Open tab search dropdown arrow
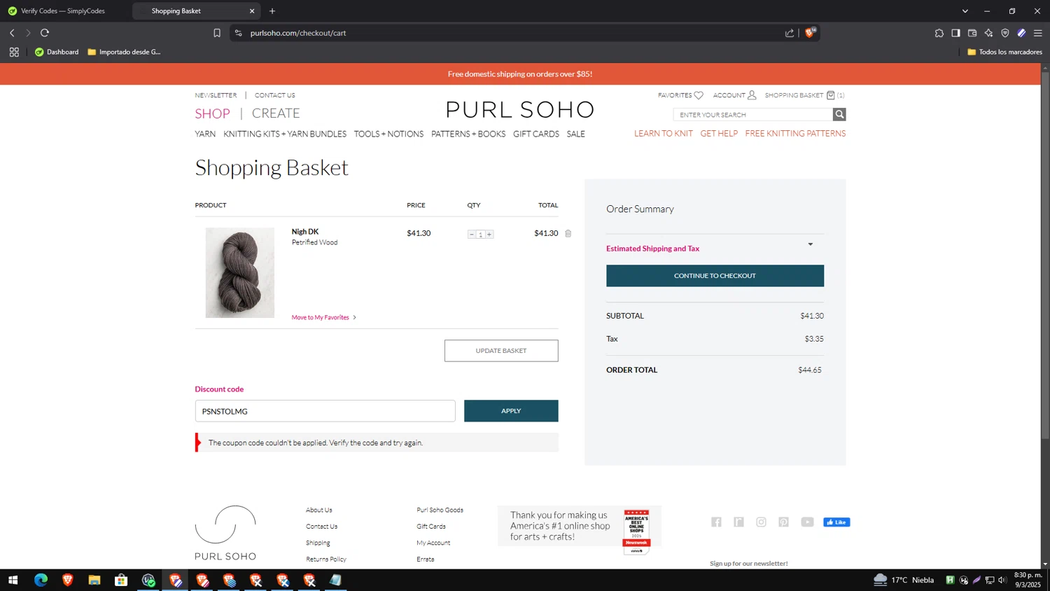The image size is (1050, 591). [965, 11]
